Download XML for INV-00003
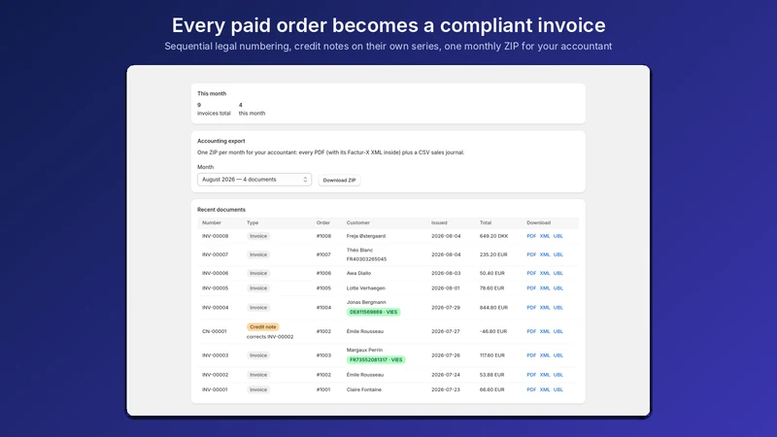The width and height of the screenshot is (777, 437). [x=545, y=355]
